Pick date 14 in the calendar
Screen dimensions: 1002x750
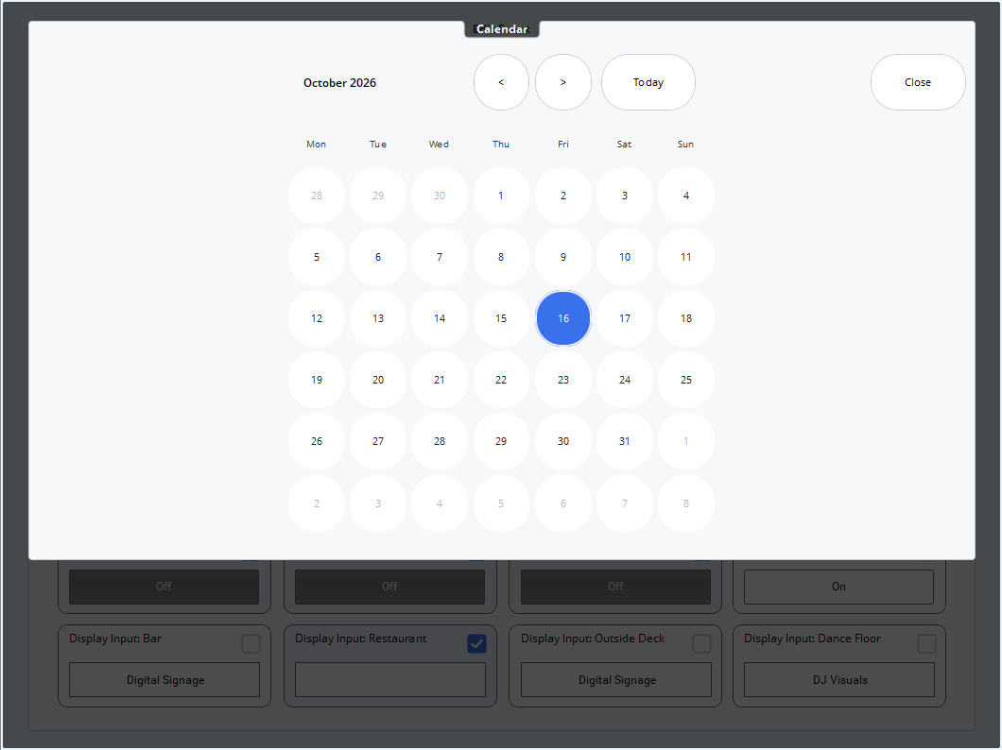(439, 318)
